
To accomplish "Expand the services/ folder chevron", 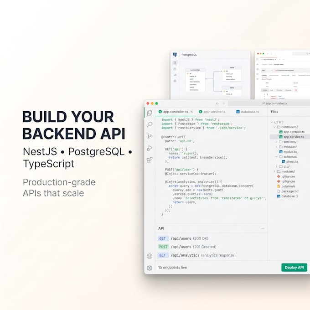I will pos(277,142).
